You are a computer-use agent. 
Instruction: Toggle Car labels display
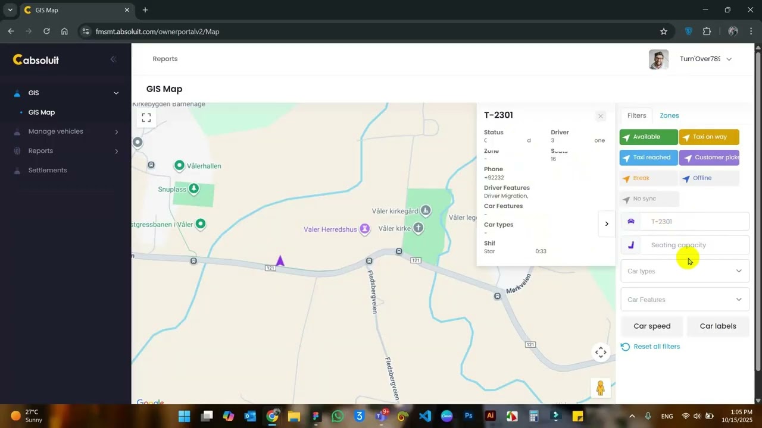tap(718, 326)
